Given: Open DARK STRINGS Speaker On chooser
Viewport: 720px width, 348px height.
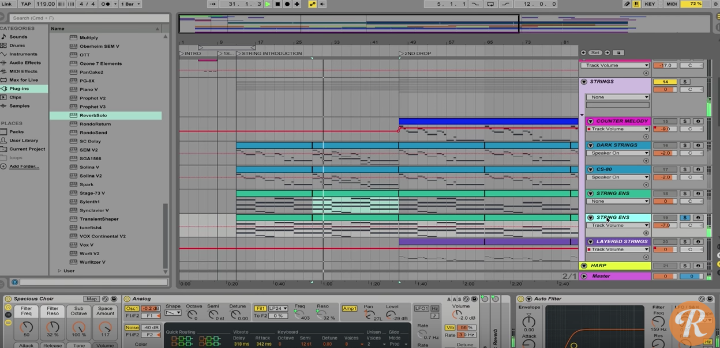Looking at the screenshot, I should click(x=617, y=153).
